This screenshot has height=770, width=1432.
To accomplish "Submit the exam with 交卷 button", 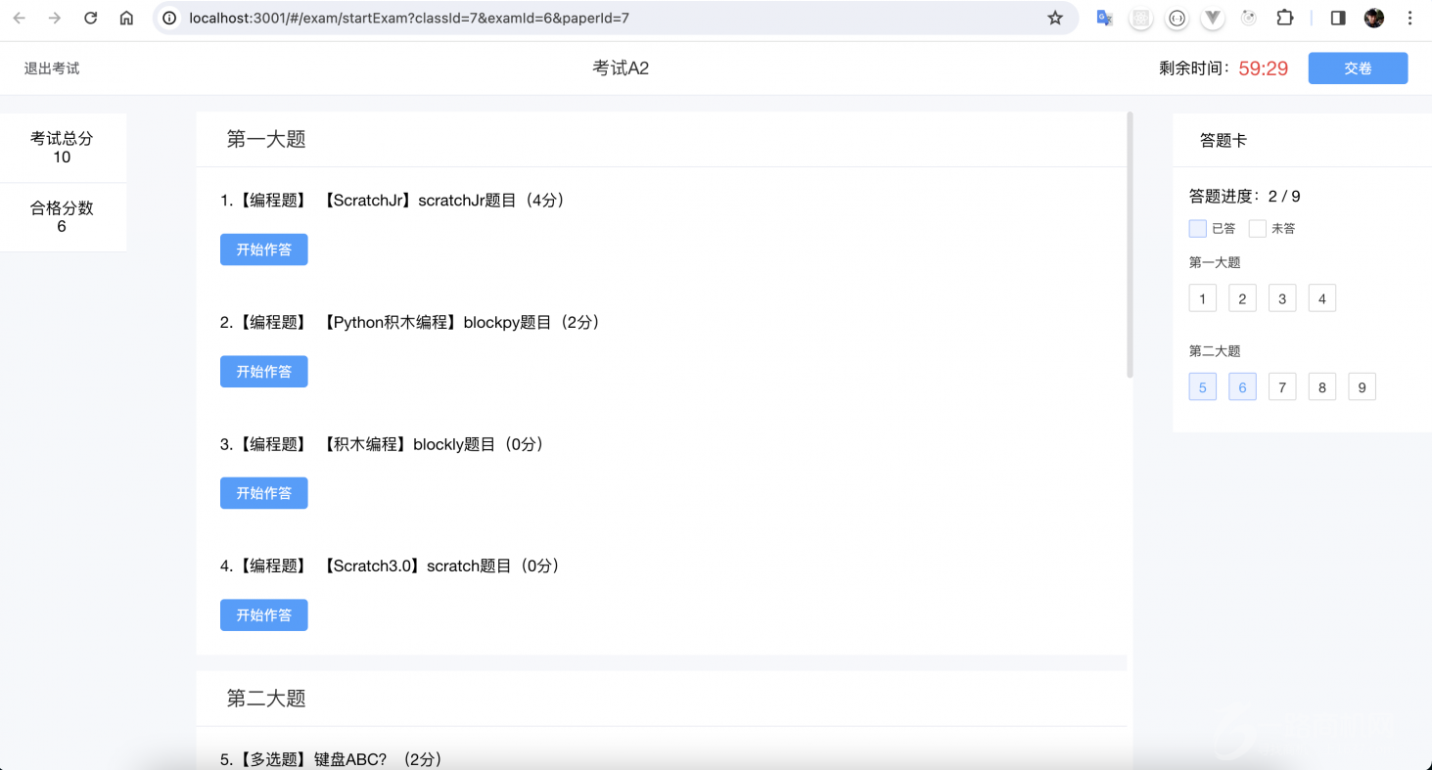I will tap(1358, 68).
